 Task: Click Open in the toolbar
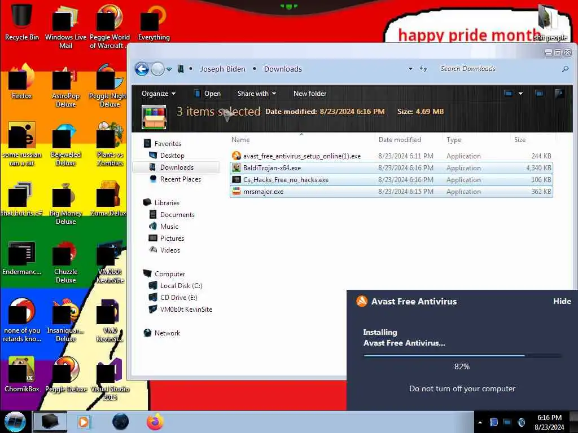click(208, 94)
